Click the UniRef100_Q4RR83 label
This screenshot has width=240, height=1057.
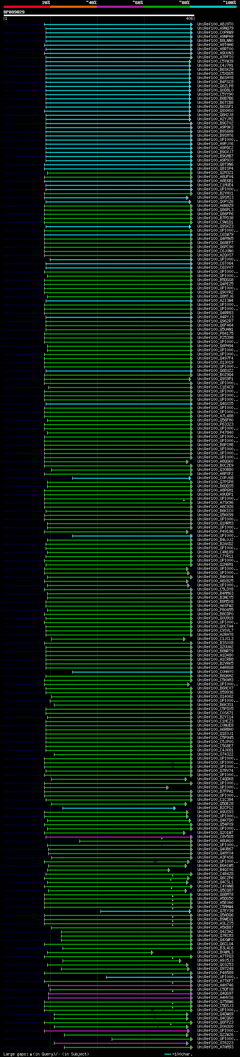(215, 313)
